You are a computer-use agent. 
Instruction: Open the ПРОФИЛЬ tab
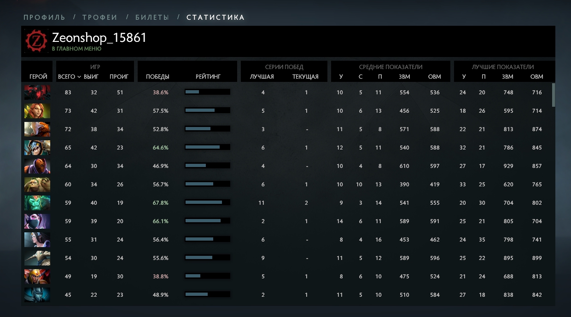click(45, 17)
